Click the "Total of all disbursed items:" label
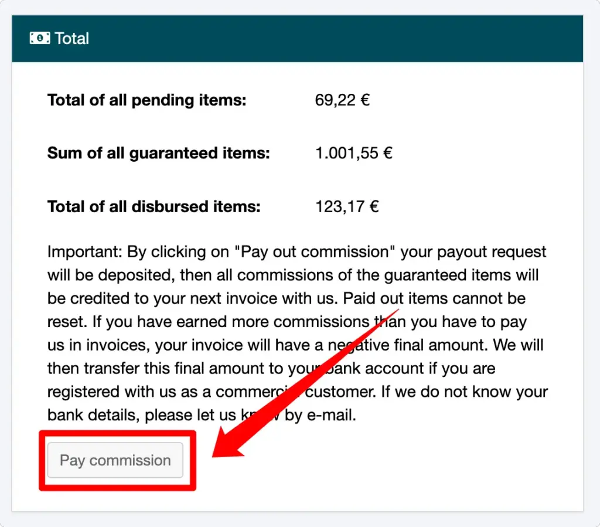Screen dimensions: 600x527 click(154, 207)
